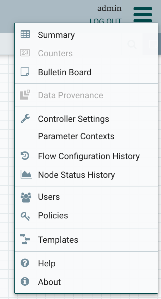Click the Controller Settings wrench icon
The width and height of the screenshot is (161, 299).
25,119
